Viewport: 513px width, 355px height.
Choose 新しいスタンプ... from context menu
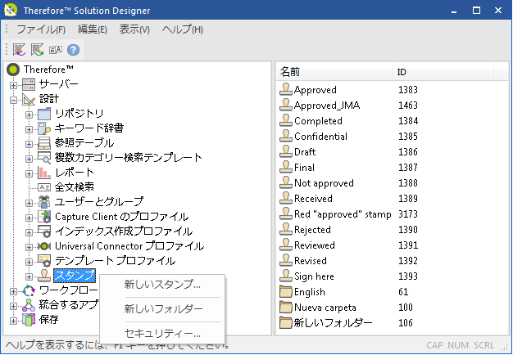pos(162,285)
